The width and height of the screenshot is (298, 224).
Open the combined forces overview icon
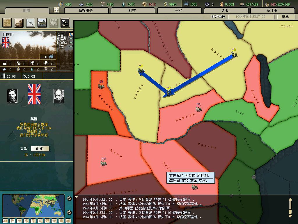(65, 23)
